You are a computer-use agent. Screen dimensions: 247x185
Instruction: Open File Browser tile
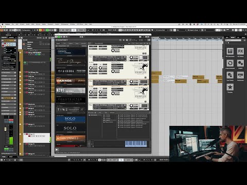coord(240,75)
